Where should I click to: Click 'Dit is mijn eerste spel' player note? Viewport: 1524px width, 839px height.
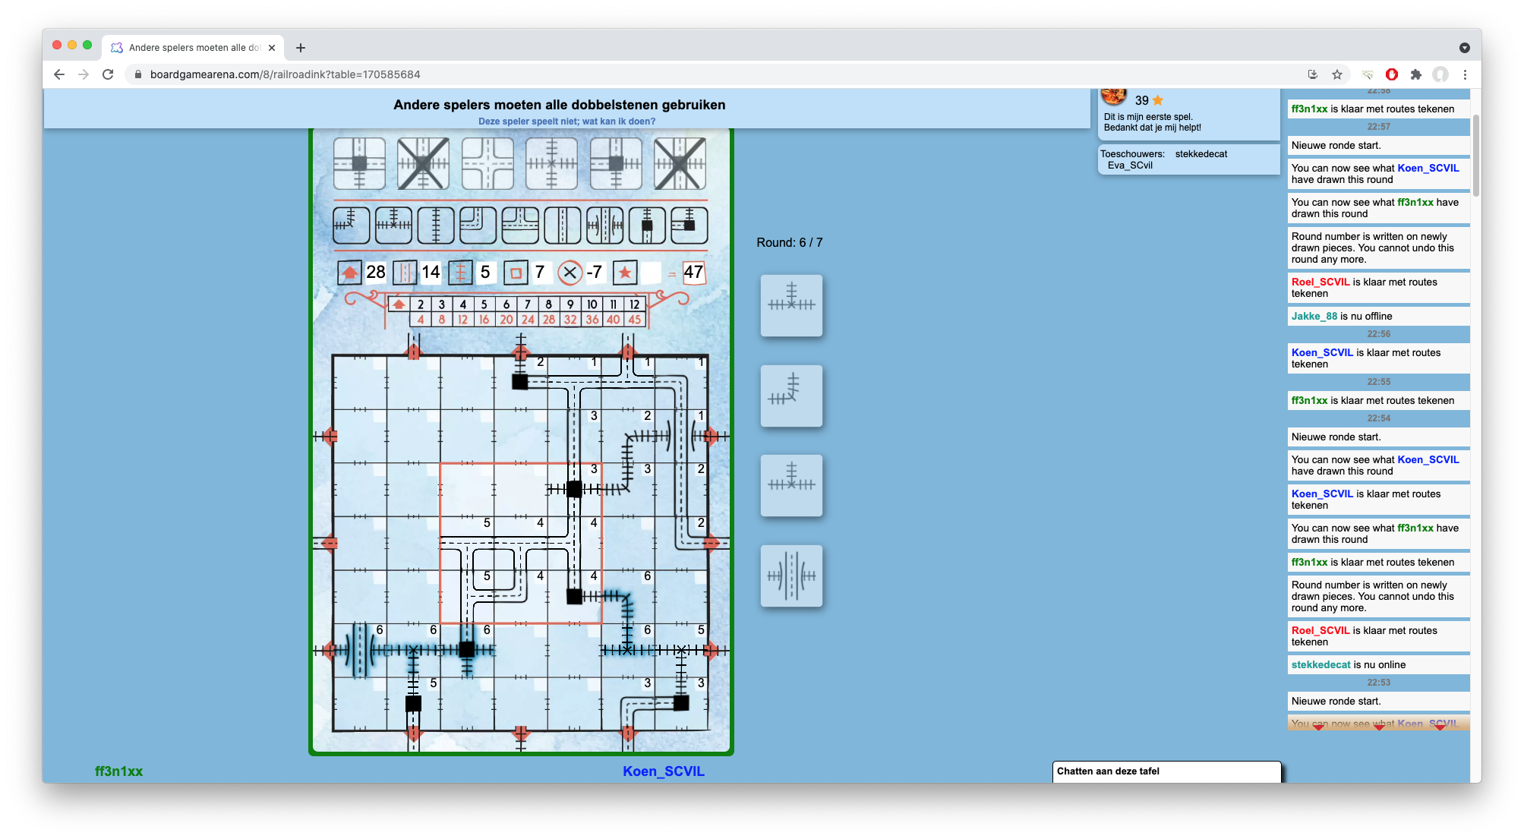click(x=1148, y=118)
